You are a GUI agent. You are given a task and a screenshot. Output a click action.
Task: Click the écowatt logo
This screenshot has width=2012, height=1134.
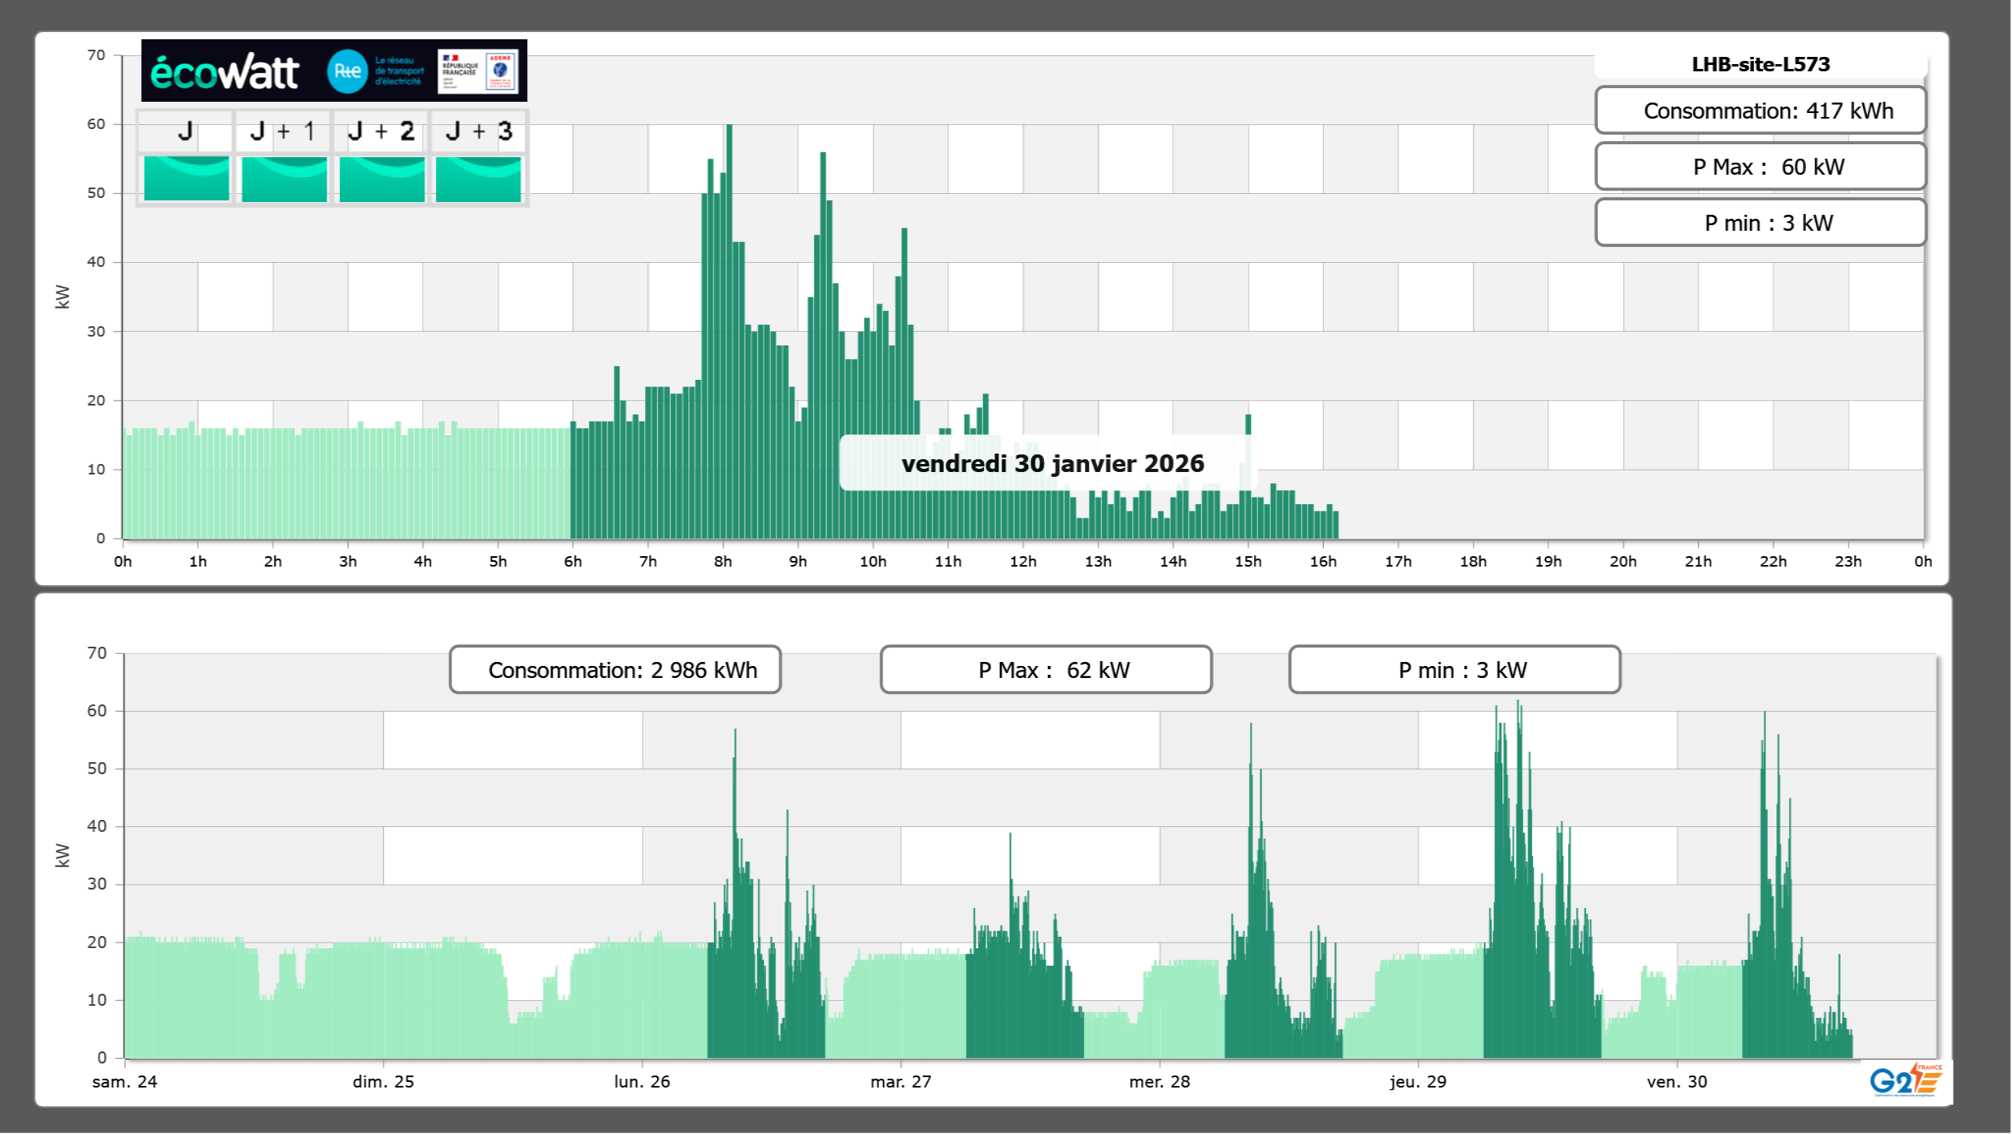pyautogui.click(x=225, y=72)
